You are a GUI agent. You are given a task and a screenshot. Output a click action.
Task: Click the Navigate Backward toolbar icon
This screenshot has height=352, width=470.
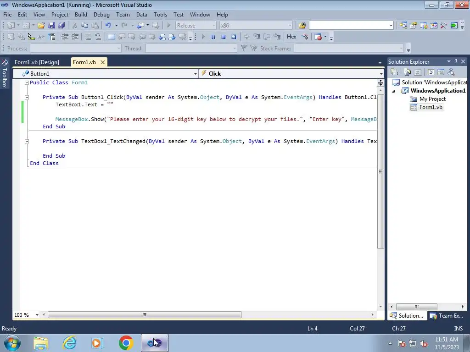pyautogui.click(x=140, y=26)
